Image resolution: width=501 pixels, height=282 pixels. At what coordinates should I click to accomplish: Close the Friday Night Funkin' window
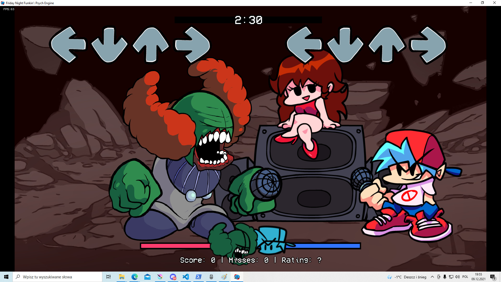(494, 3)
